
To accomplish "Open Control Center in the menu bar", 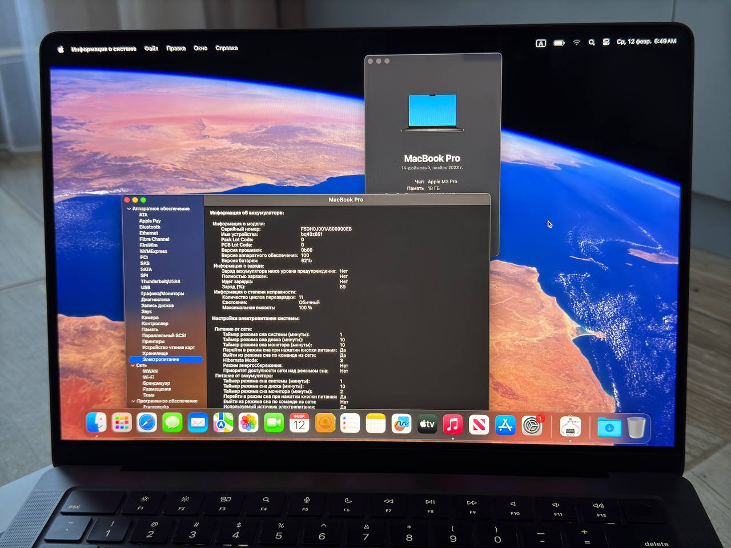I will point(606,42).
